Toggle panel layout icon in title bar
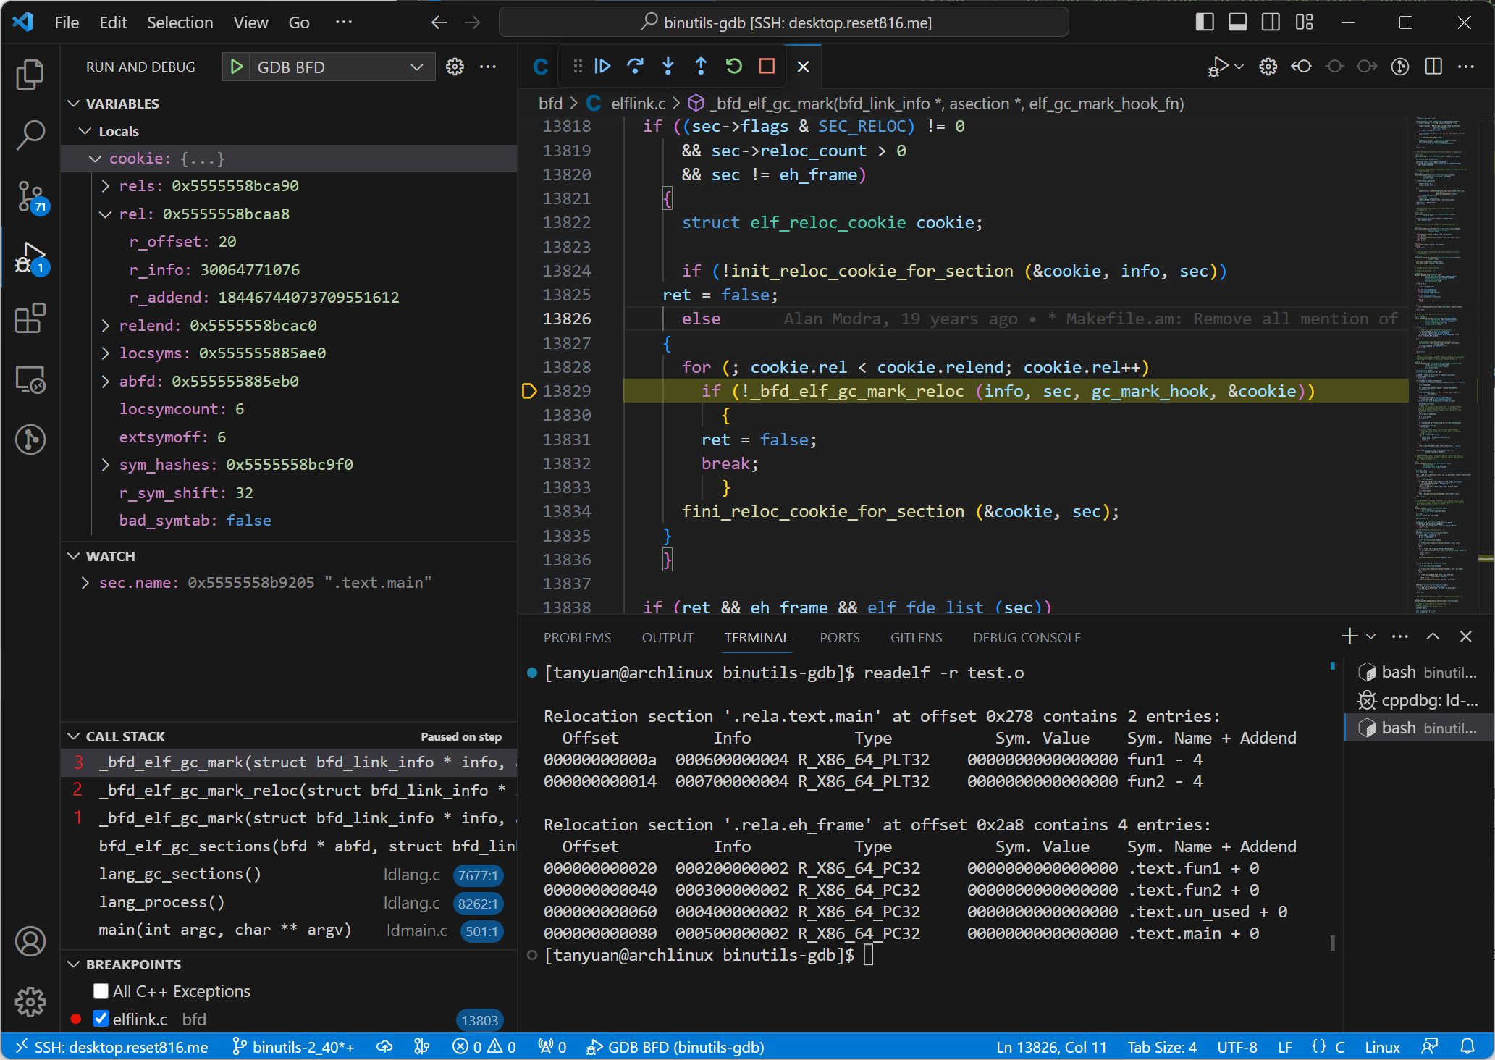Image resolution: width=1495 pixels, height=1060 pixels. click(1238, 22)
